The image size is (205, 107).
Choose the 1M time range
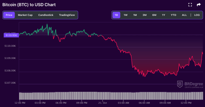pos(135,15)
